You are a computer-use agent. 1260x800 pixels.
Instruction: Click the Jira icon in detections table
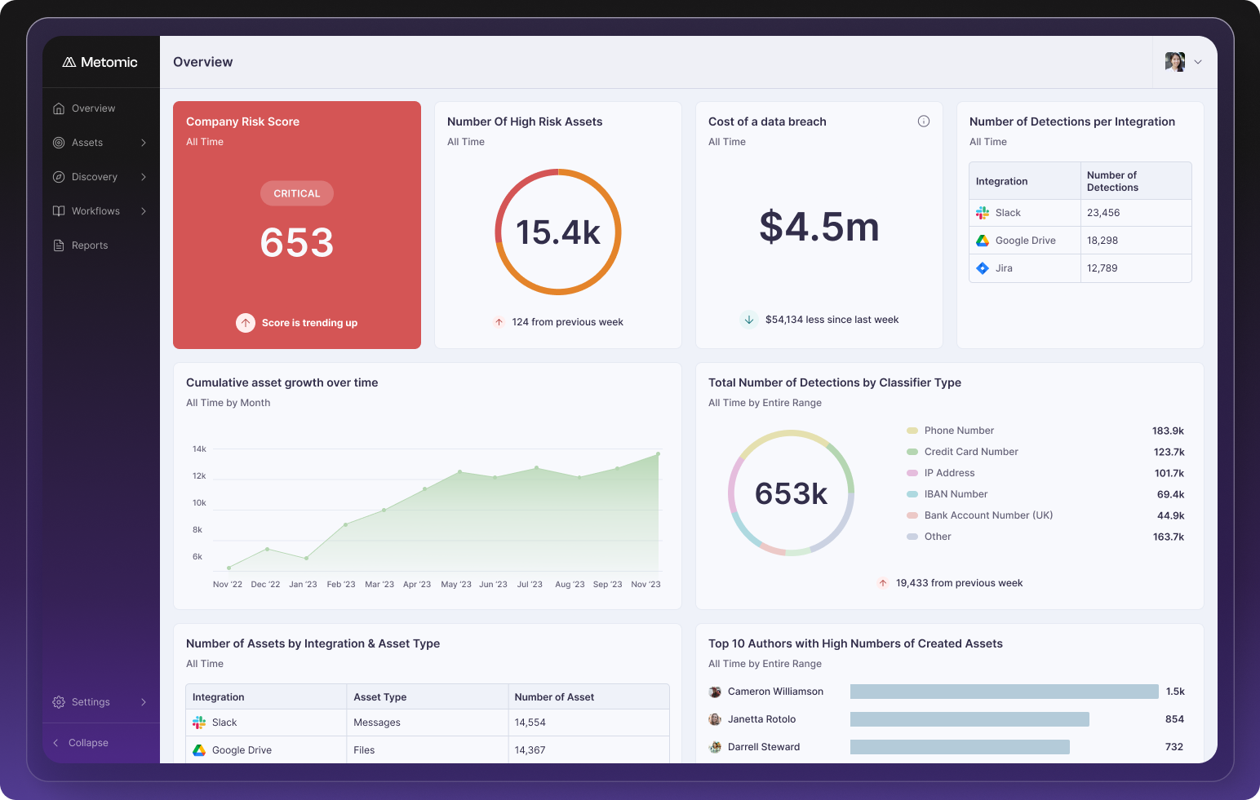[983, 268]
